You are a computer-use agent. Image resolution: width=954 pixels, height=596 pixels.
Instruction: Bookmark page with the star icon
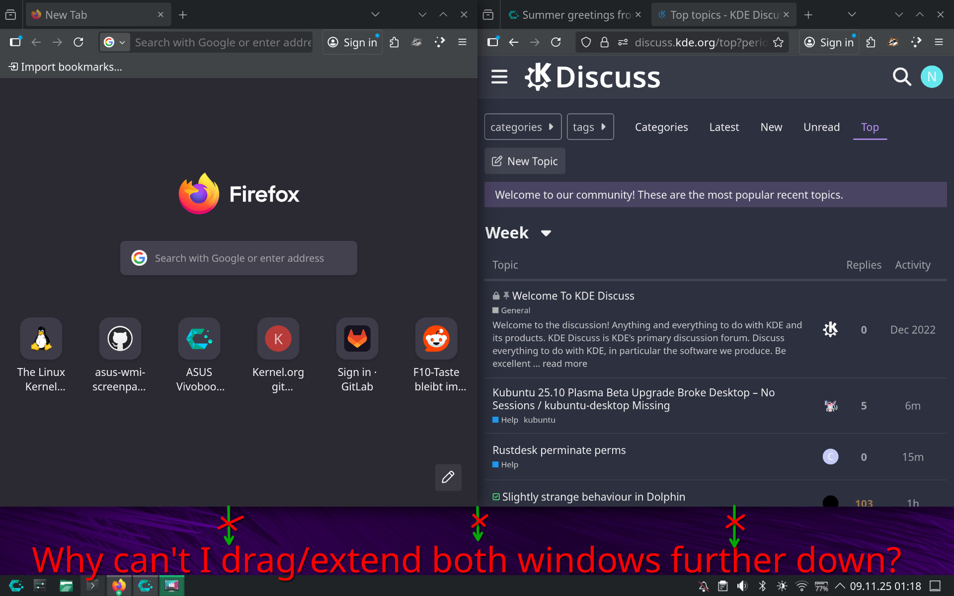click(x=778, y=43)
